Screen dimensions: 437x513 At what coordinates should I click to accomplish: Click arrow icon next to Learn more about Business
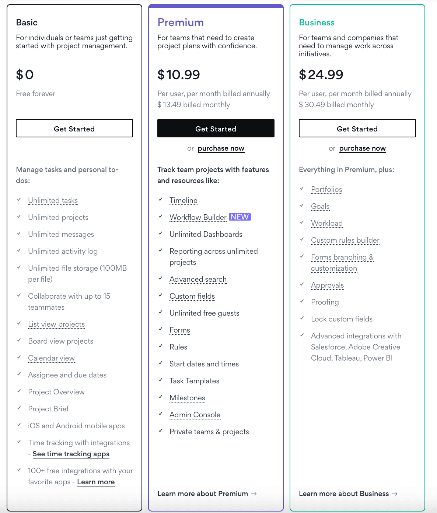[x=395, y=493]
